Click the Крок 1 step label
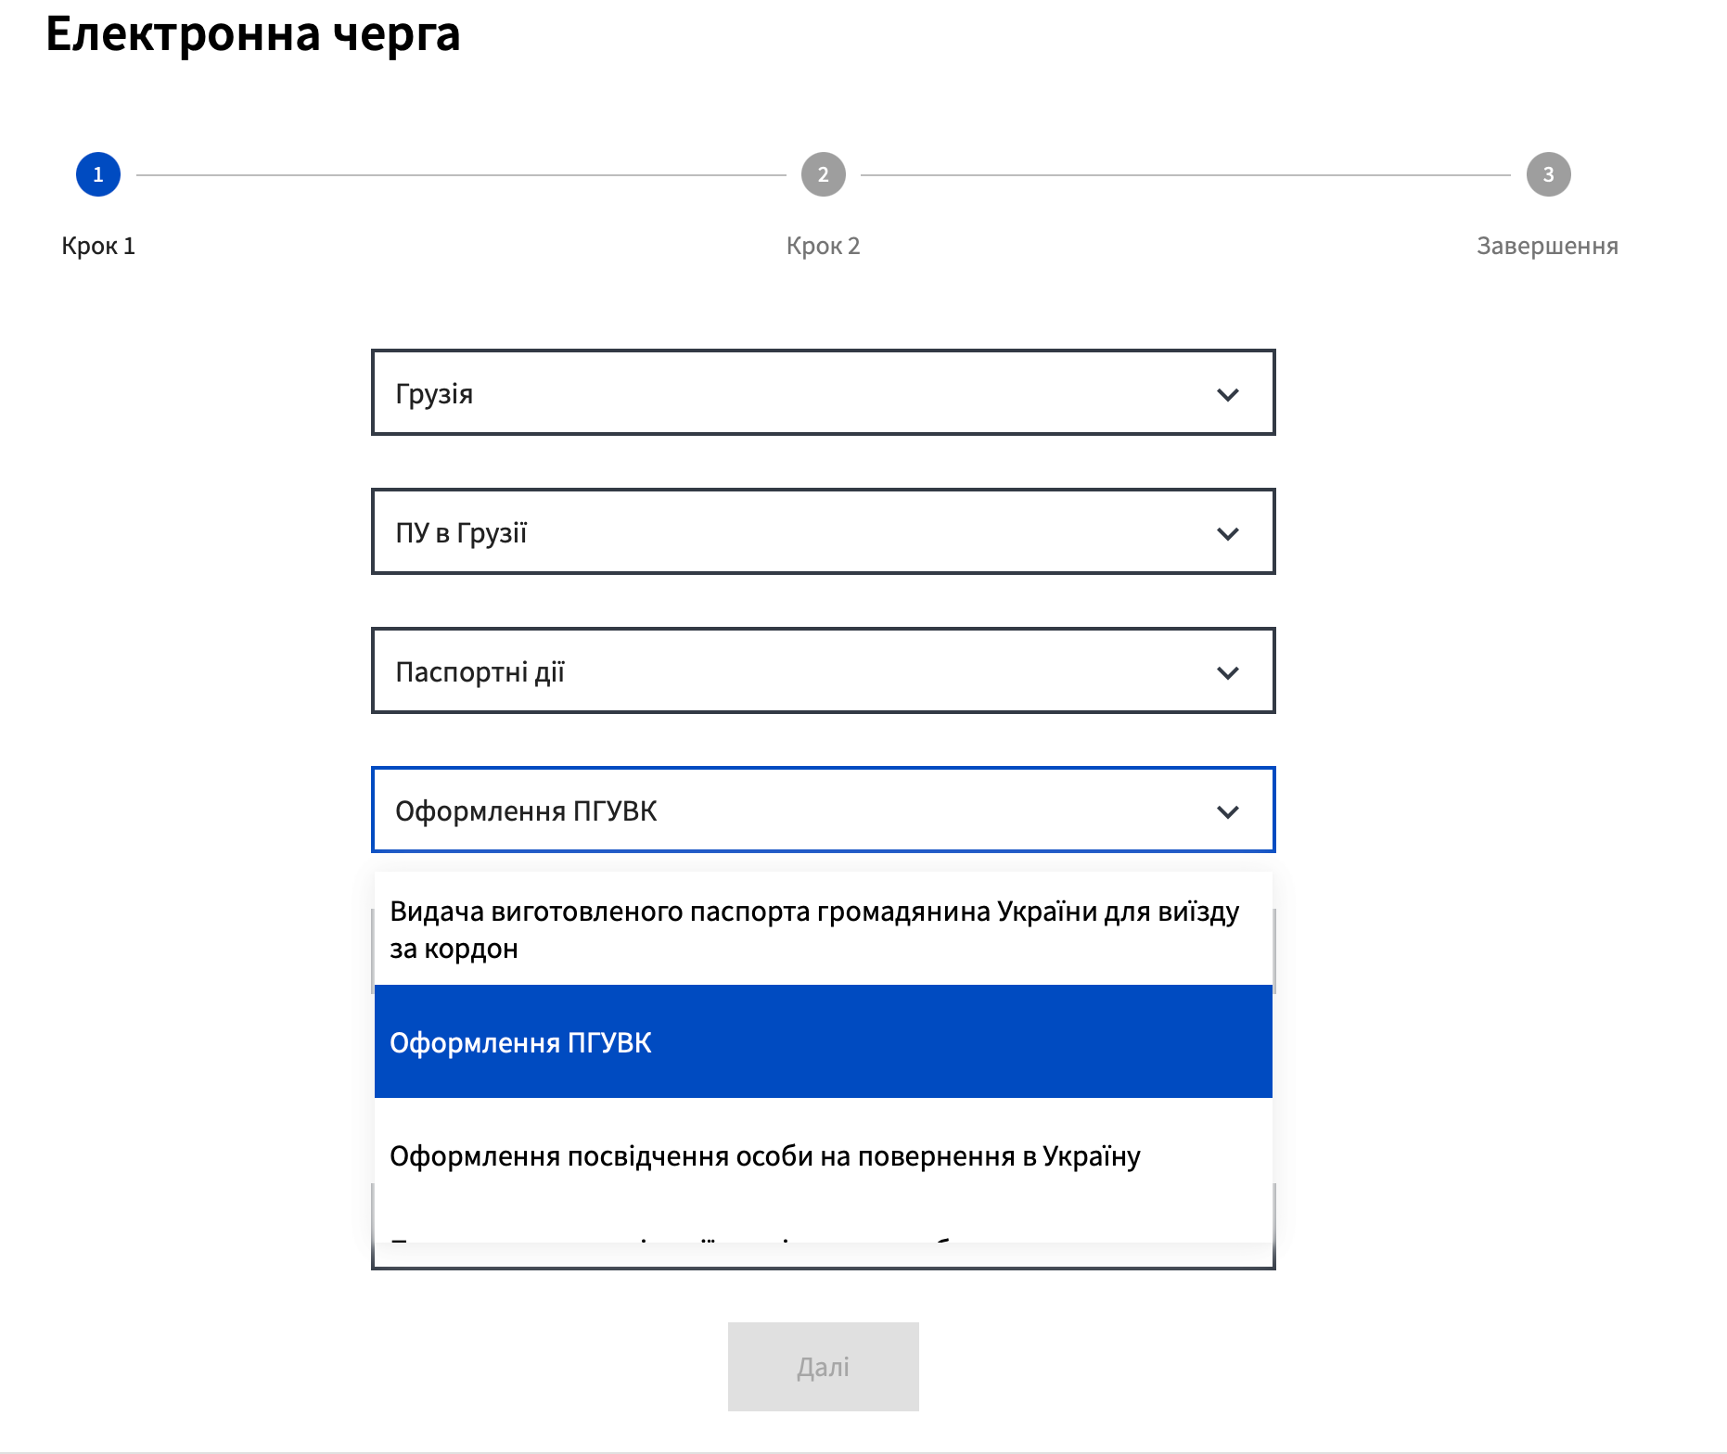This screenshot has height=1454, width=1727. pos(98,246)
